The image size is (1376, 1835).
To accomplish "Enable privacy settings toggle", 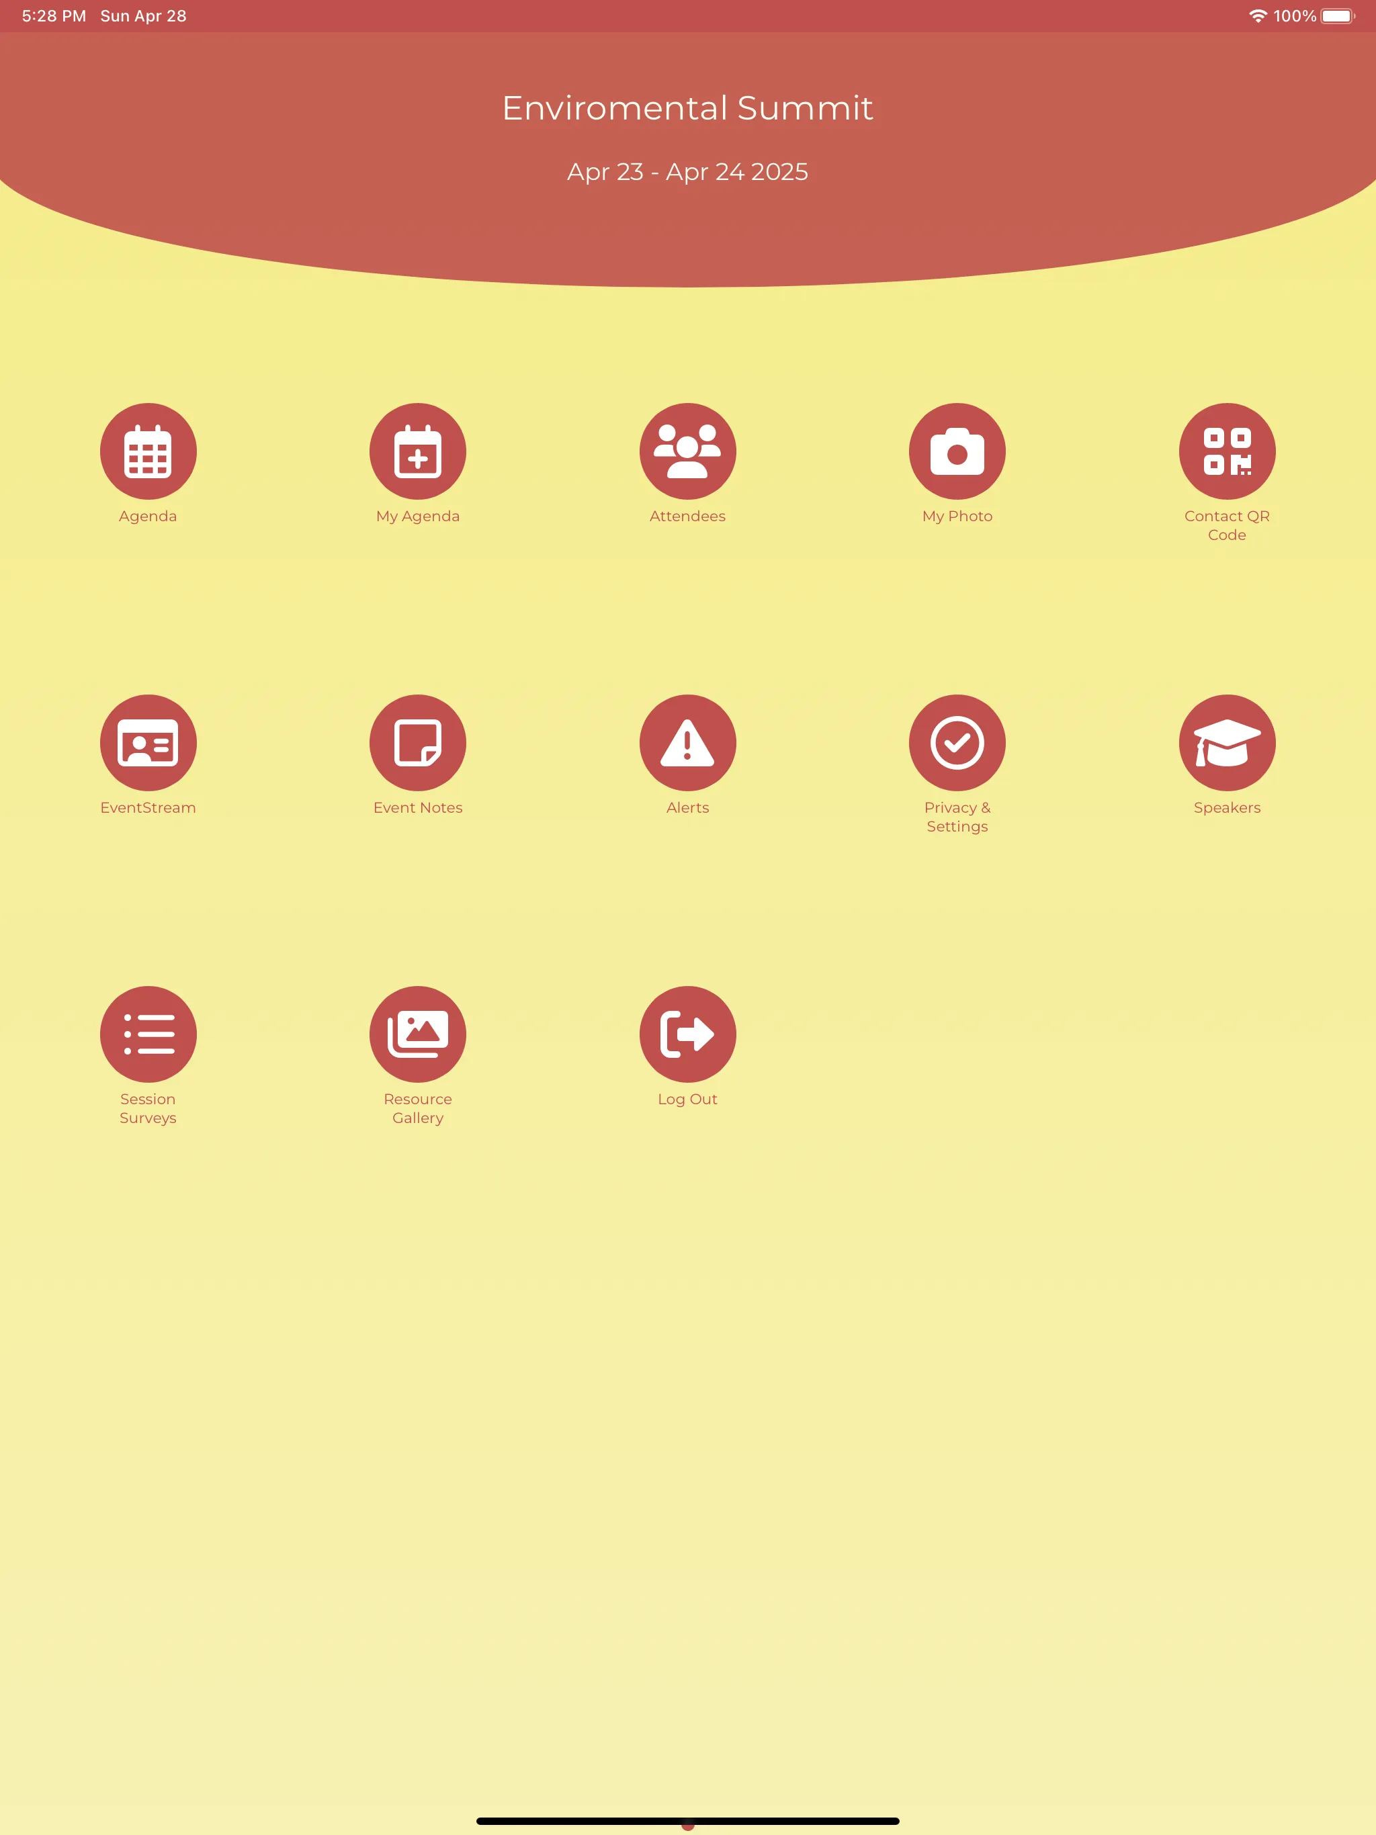I will pyautogui.click(x=957, y=743).
